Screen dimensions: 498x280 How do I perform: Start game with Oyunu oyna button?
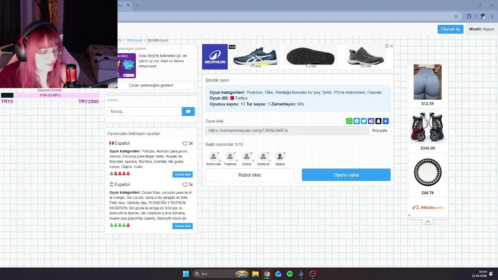(x=346, y=175)
